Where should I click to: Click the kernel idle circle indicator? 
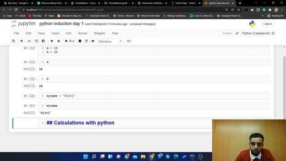tap(273, 33)
